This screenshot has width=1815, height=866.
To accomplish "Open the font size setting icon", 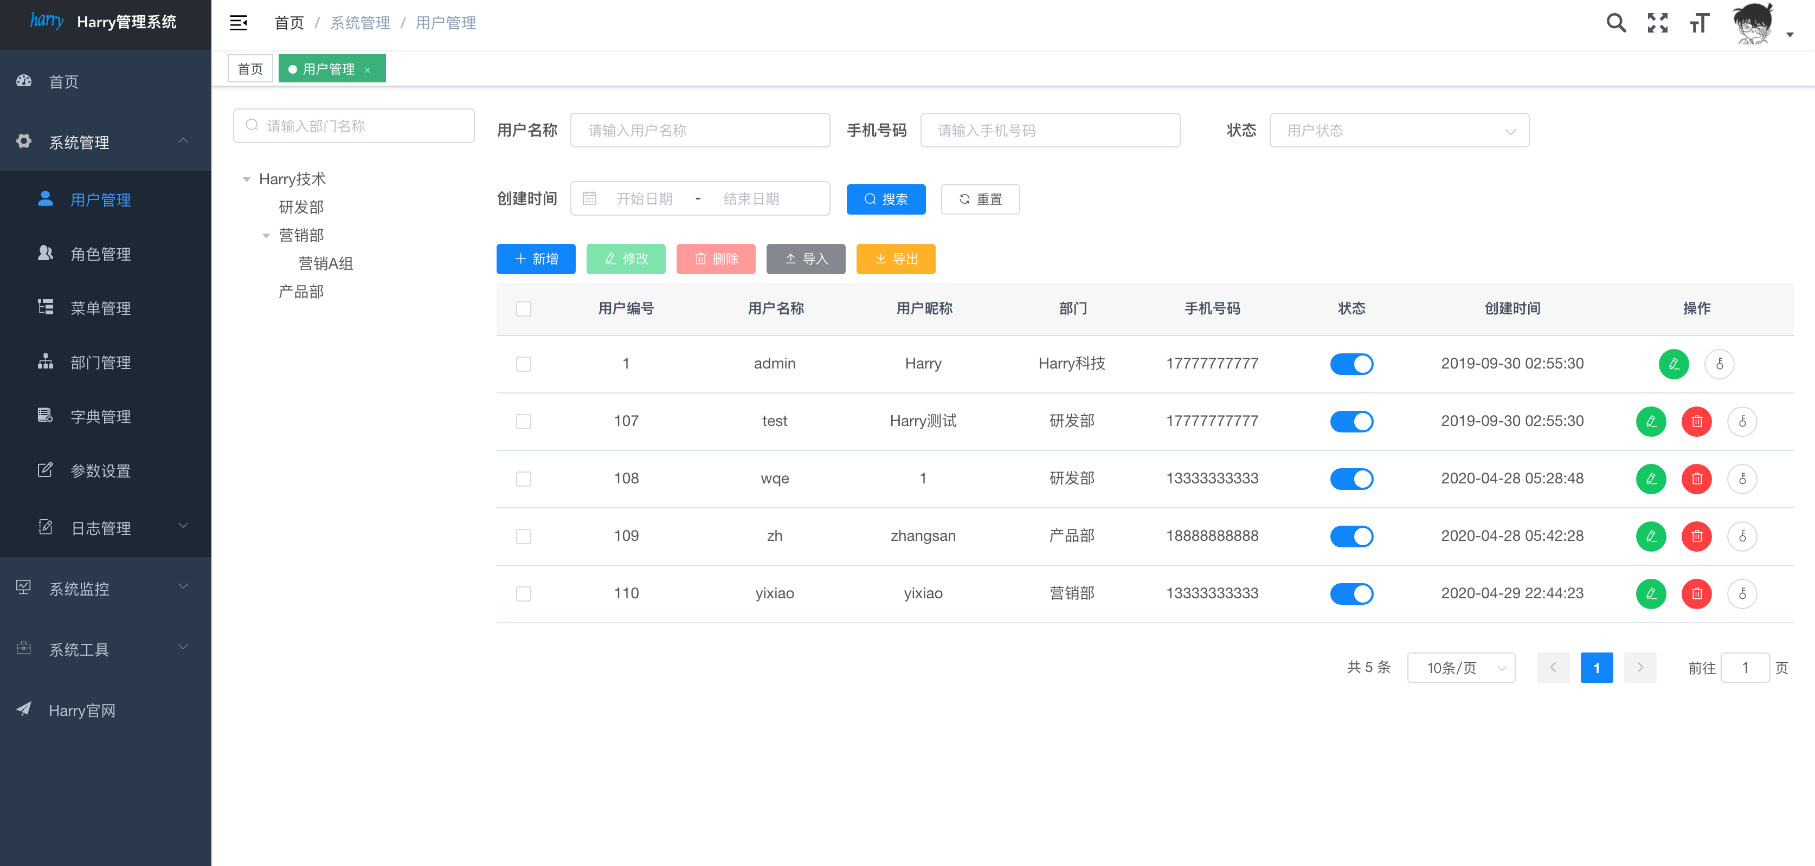I will point(1699,23).
